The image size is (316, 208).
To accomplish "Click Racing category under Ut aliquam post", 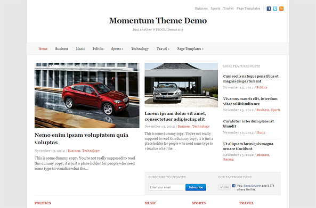I will (x=228, y=159).
